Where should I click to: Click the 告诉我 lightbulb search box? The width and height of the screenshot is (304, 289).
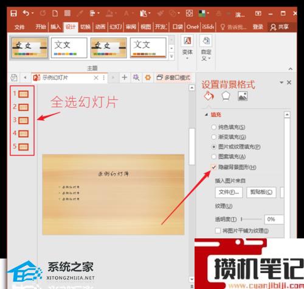(x=233, y=27)
